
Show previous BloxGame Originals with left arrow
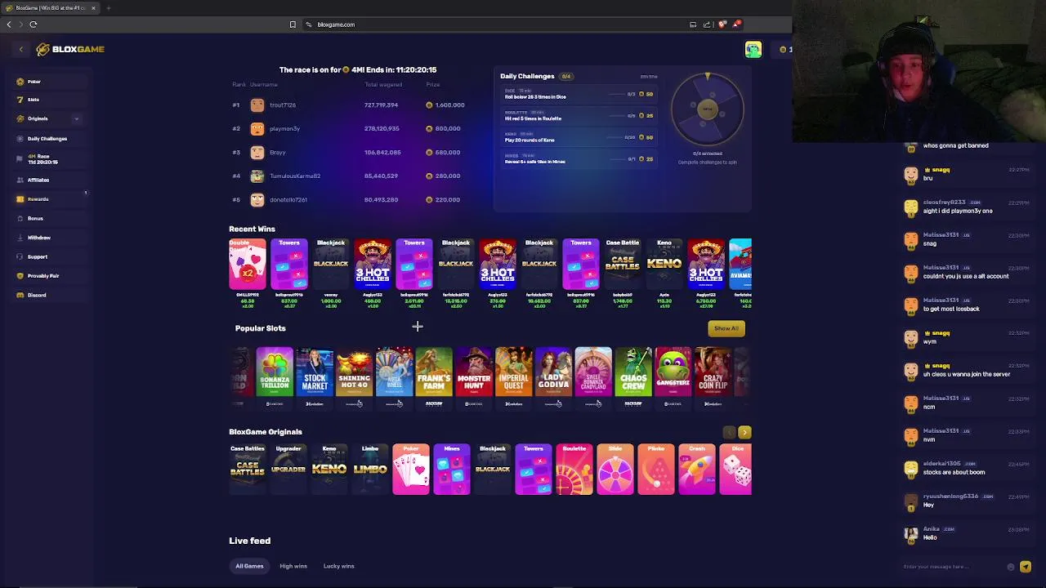[x=730, y=432]
